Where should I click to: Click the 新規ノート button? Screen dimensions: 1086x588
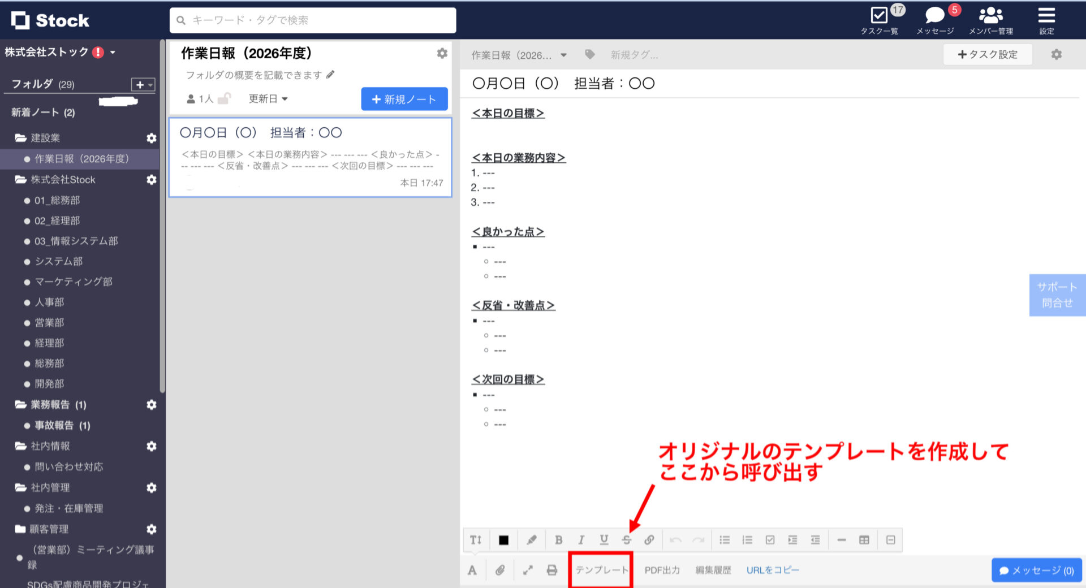point(404,98)
